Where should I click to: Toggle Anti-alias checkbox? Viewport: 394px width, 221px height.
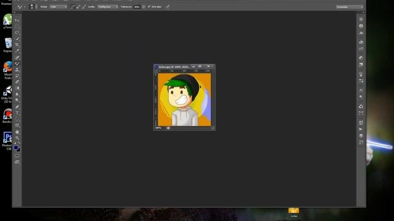[149, 7]
